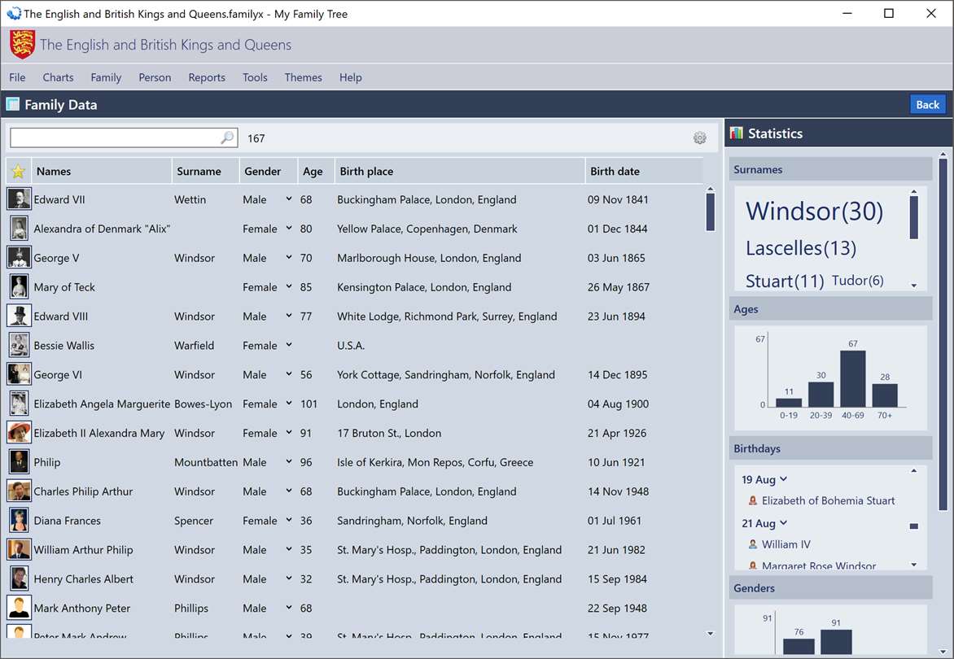Open the gender dropdown for Mark Anthony Peter
954x659 pixels.
pos(289,607)
